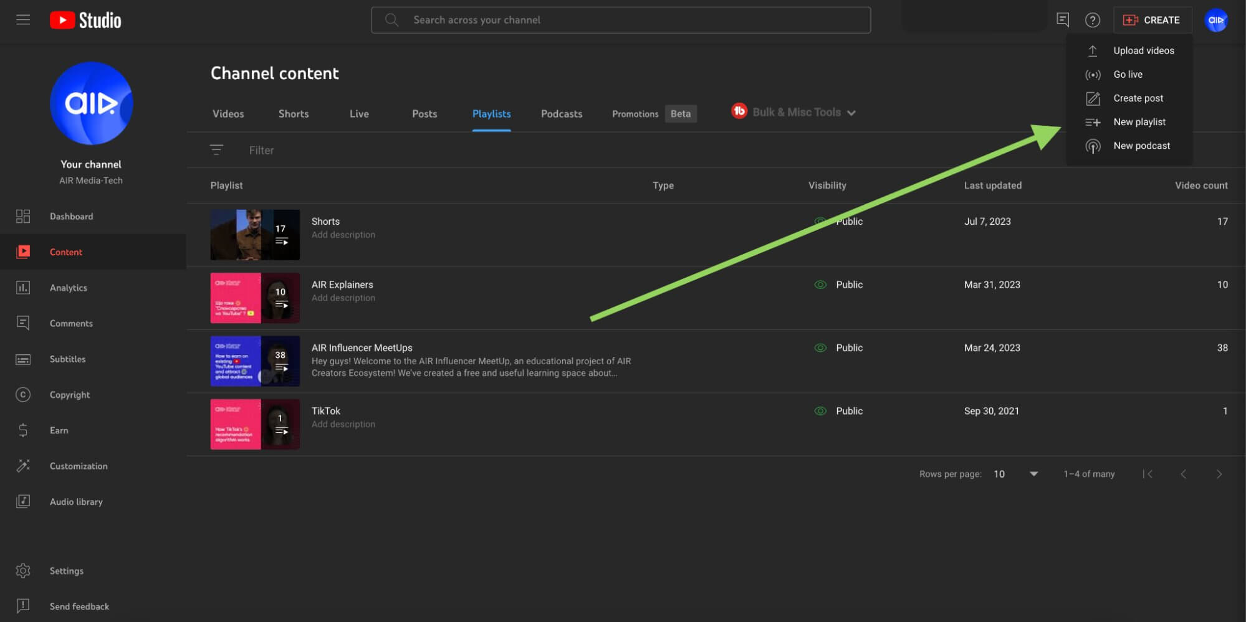Switch to the Podcasts tab

point(562,114)
